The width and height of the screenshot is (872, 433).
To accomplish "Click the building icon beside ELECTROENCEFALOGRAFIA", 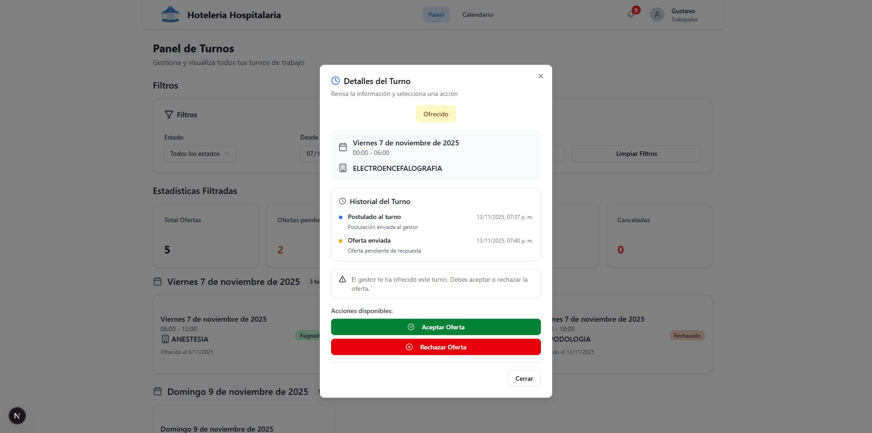I will coord(343,168).
